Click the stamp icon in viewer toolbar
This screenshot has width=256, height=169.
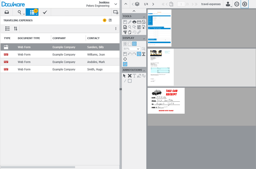(x=228, y=4)
